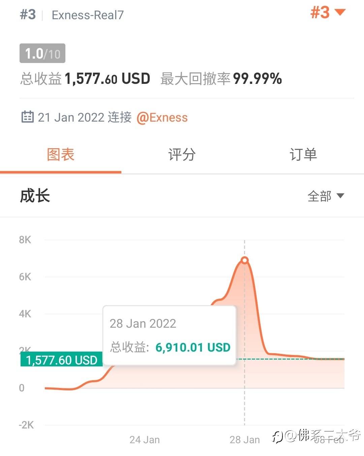This screenshot has height=456, width=364.
Task: Click the 1,577.60 USD green chart label
Action: point(61,360)
